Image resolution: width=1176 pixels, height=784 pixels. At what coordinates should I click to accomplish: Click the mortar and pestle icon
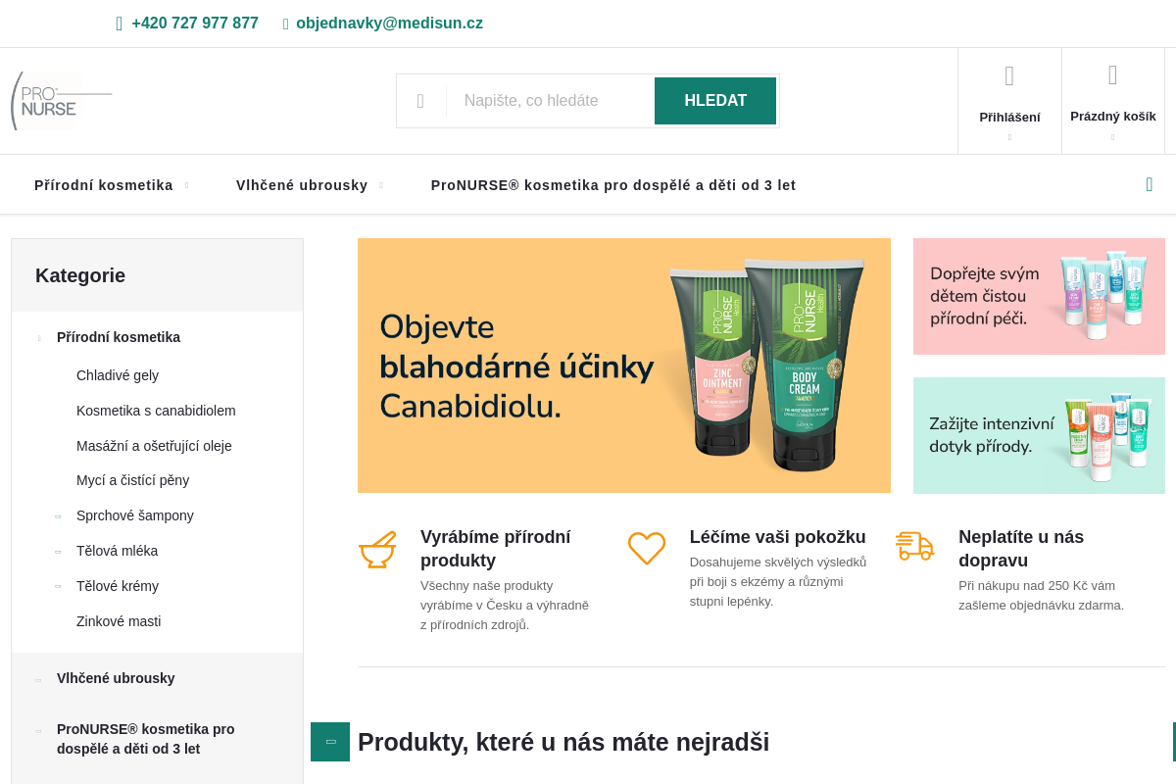(377, 549)
